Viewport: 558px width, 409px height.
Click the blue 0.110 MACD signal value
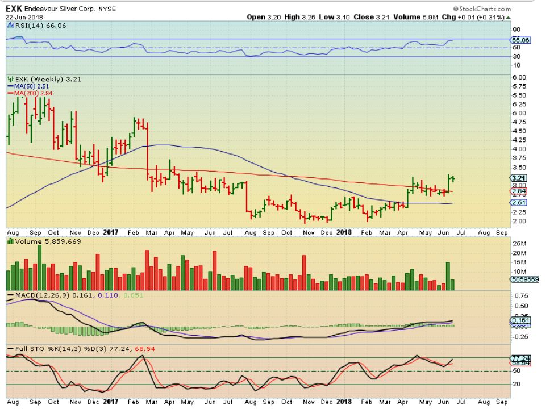108,295
